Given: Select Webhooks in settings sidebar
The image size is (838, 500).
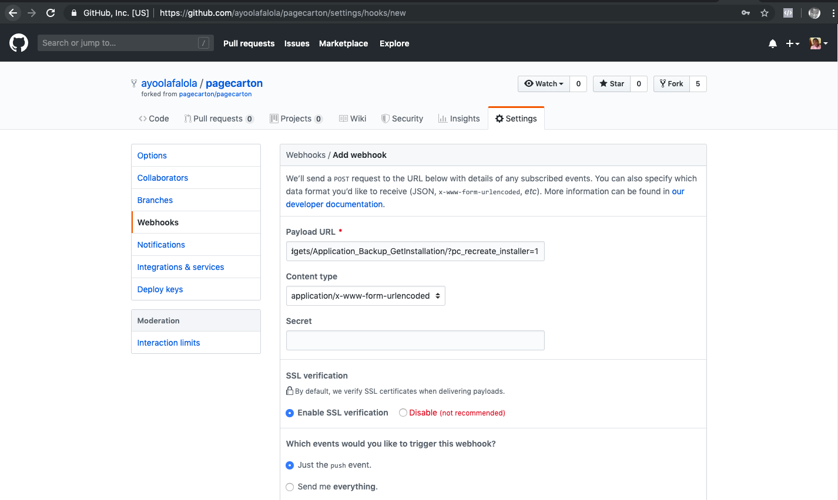Looking at the screenshot, I should pos(196,222).
